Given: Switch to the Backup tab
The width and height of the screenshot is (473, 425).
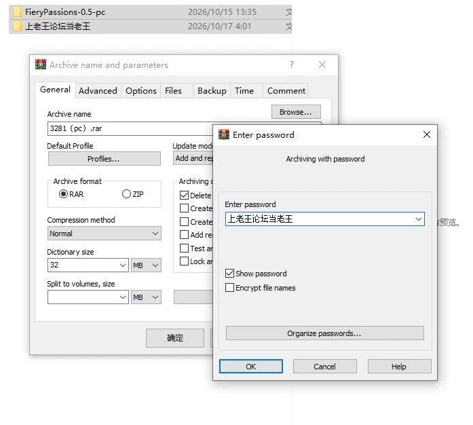Looking at the screenshot, I should [x=212, y=91].
